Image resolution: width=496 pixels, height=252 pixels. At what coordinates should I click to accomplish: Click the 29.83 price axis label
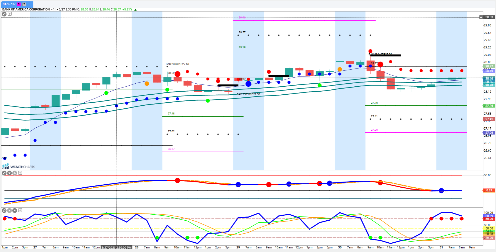[x=487, y=25]
